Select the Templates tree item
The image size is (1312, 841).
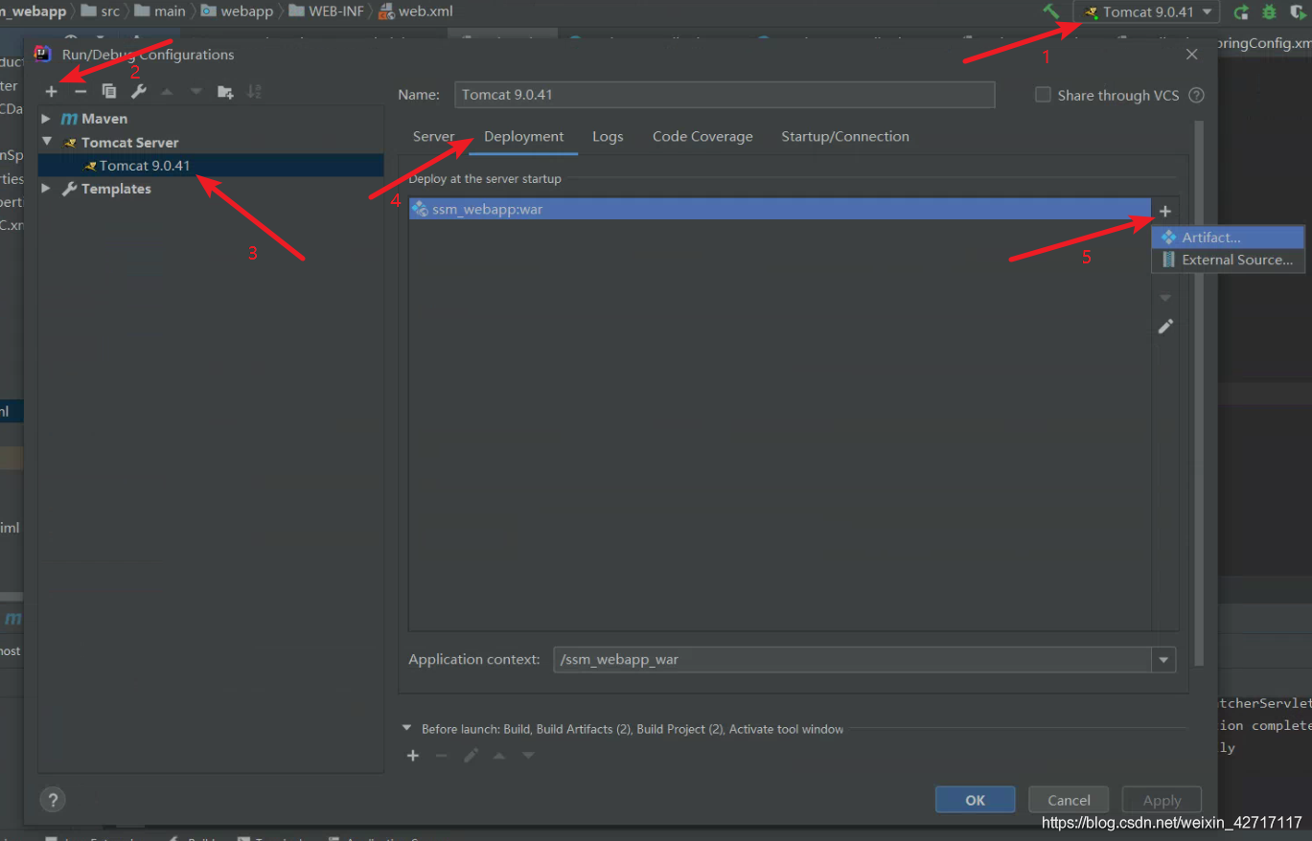(x=116, y=189)
